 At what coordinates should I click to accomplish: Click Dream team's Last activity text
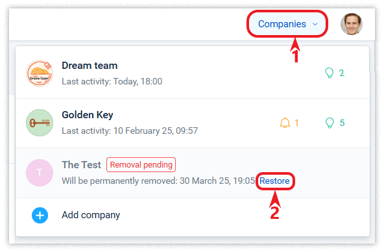[112, 81]
